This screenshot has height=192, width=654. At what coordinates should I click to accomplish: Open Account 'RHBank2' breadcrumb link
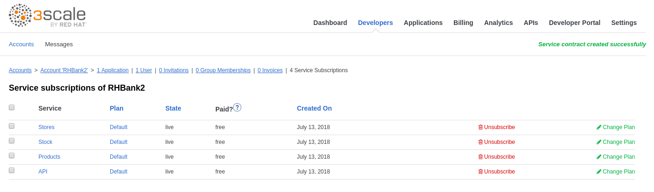pyautogui.click(x=64, y=70)
